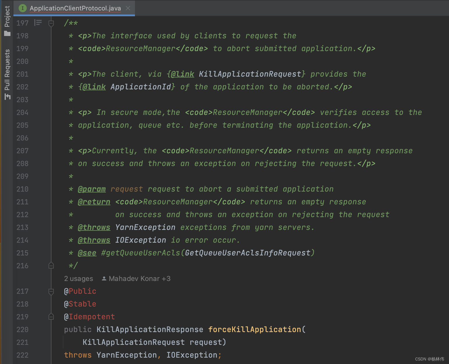The height and width of the screenshot is (364, 449).
Task: Click the author person icon beside Mahadev Konar
Action: pos(104,279)
